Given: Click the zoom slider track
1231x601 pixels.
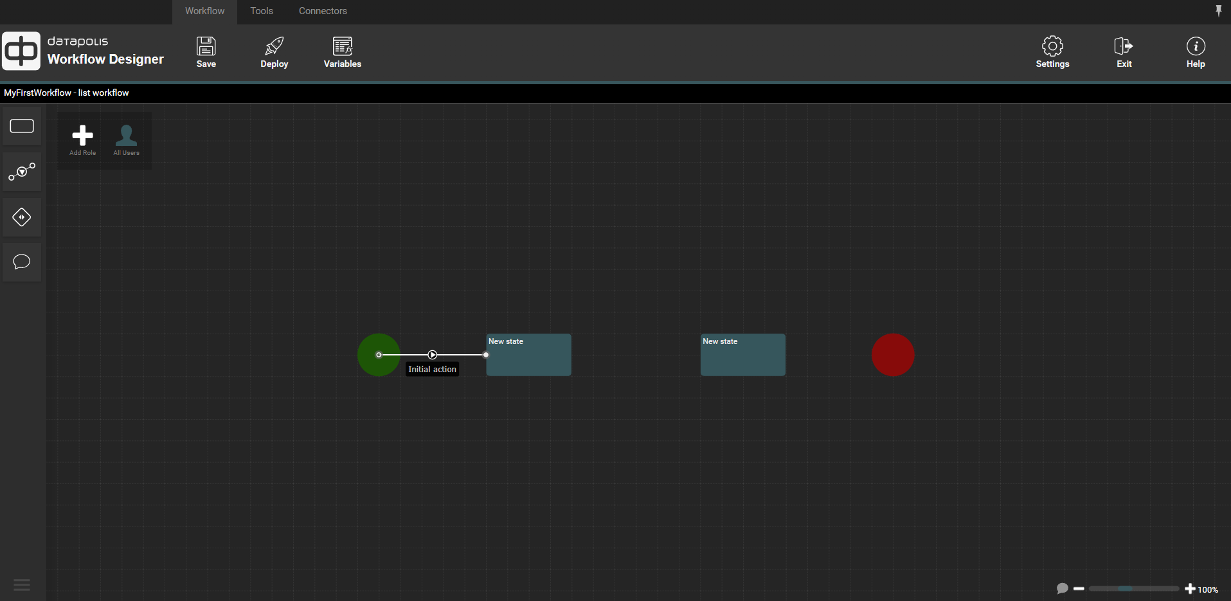Looking at the screenshot, I should 1133,589.
